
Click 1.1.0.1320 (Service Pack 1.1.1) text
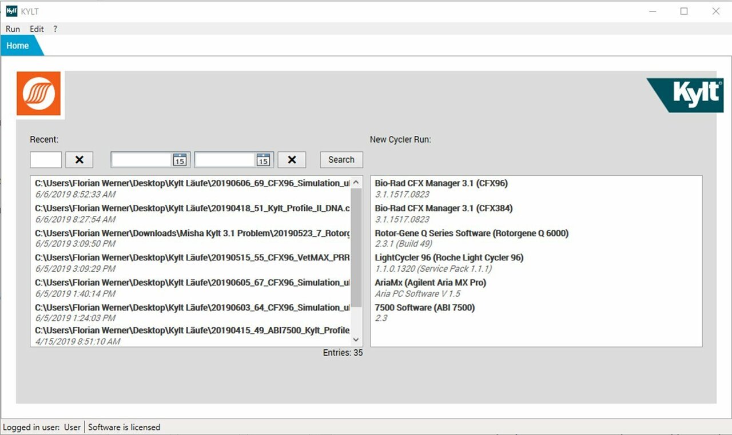coord(433,268)
